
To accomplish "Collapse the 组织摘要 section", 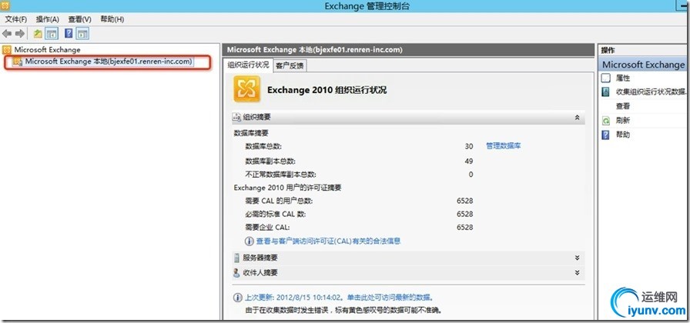I will coord(577,118).
